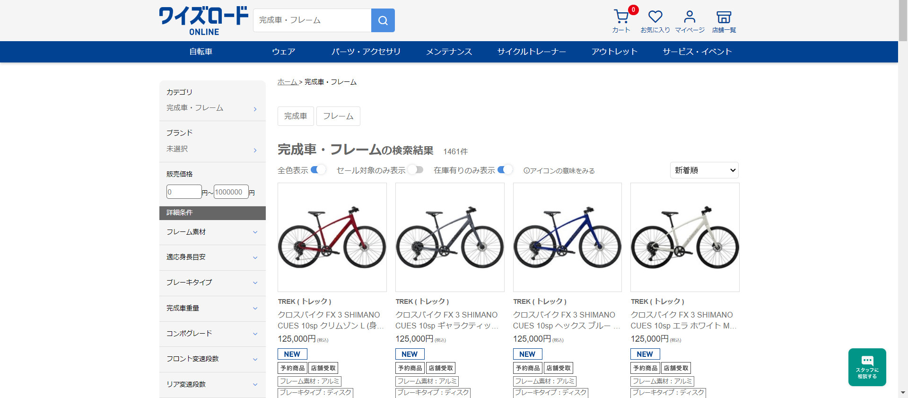Image resolution: width=908 pixels, height=398 pixels.
Task: Open the crimson red bike thumbnail
Action: tap(332, 238)
